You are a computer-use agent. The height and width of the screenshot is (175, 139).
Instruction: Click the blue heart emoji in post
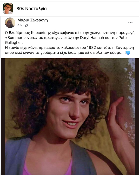(128, 53)
